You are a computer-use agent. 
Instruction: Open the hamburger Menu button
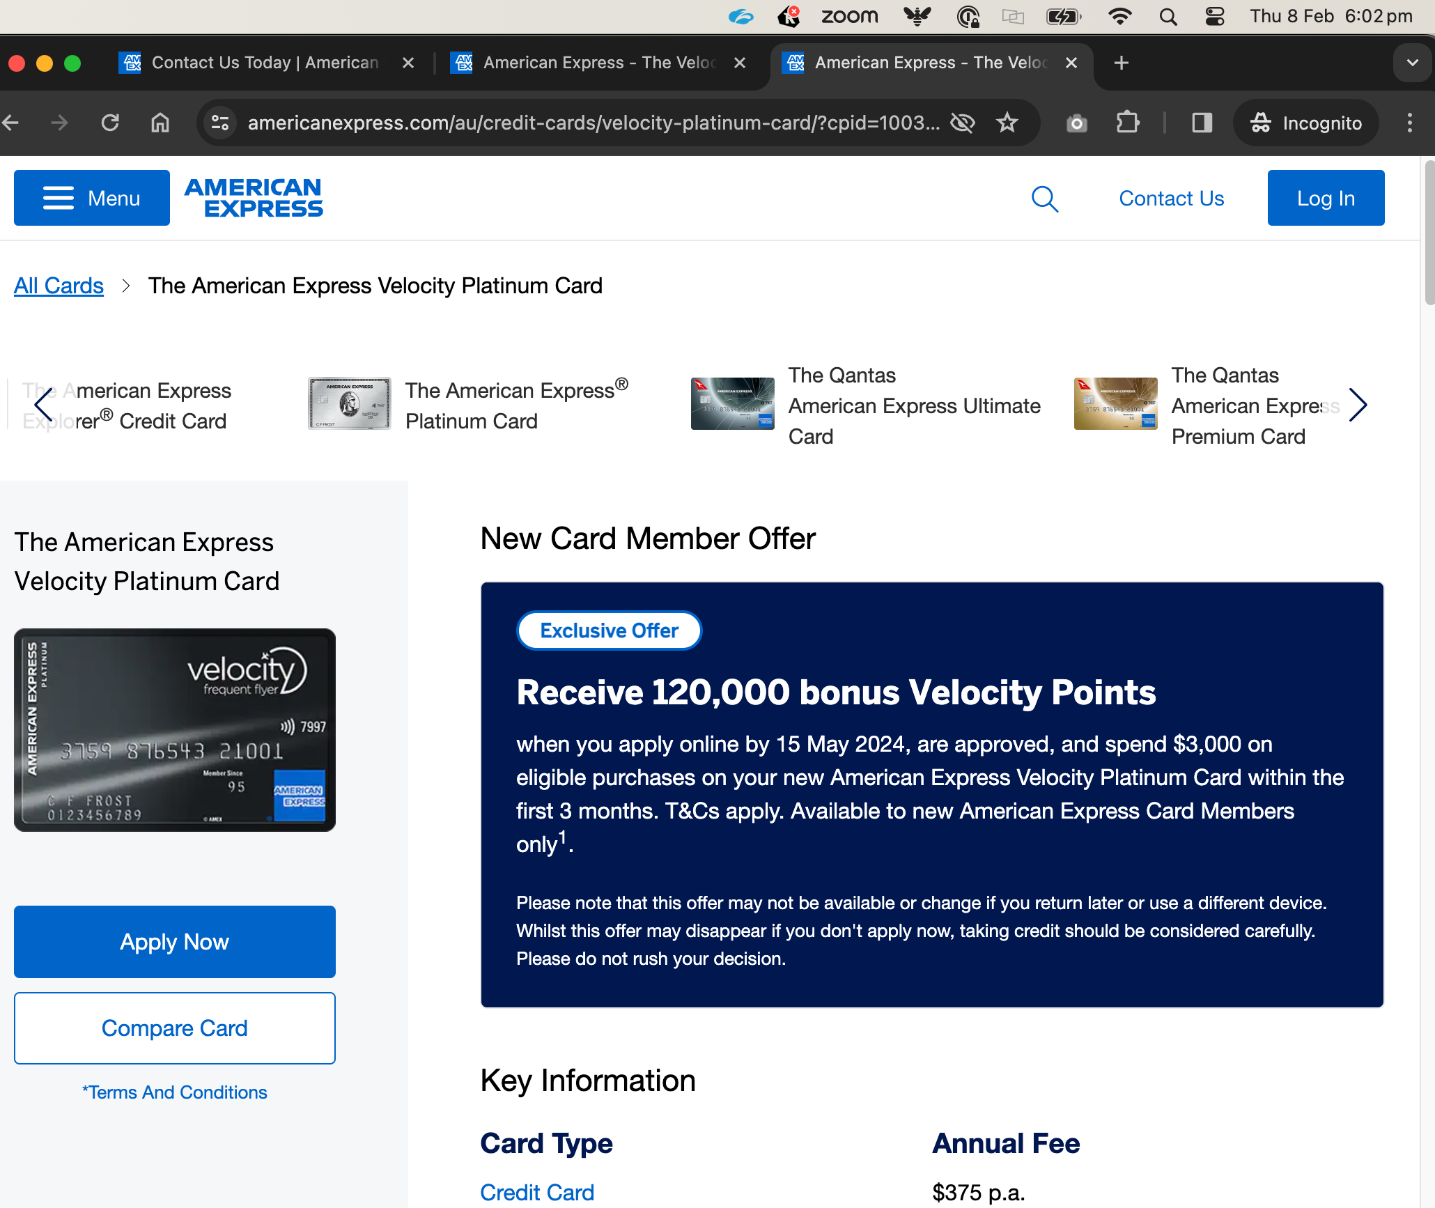click(92, 198)
